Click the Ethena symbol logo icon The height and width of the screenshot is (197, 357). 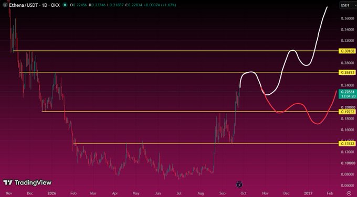coord(5,5)
